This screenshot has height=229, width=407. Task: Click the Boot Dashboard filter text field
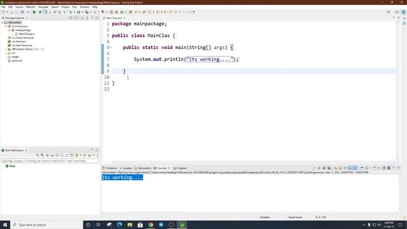tap(50, 161)
